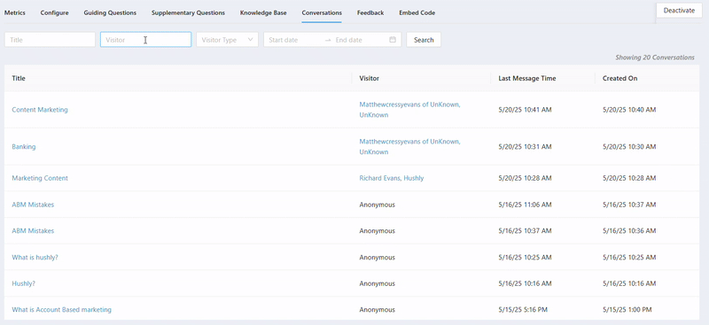Click the Deactivate button
This screenshot has width=709, height=325.
(x=679, y=11)
